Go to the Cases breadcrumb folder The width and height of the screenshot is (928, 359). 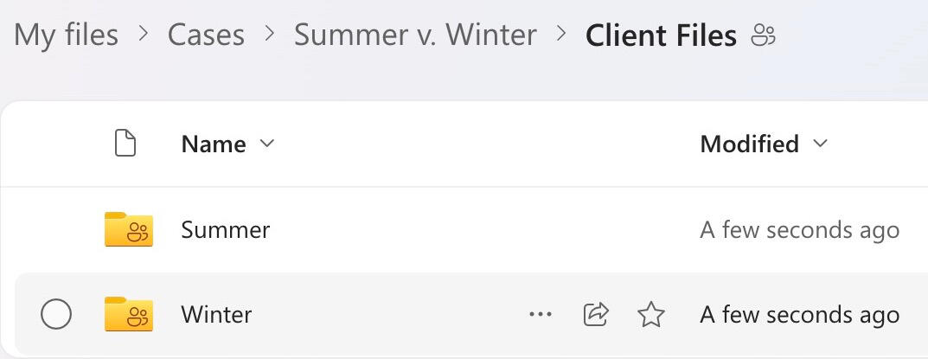(x=206, y=35)
